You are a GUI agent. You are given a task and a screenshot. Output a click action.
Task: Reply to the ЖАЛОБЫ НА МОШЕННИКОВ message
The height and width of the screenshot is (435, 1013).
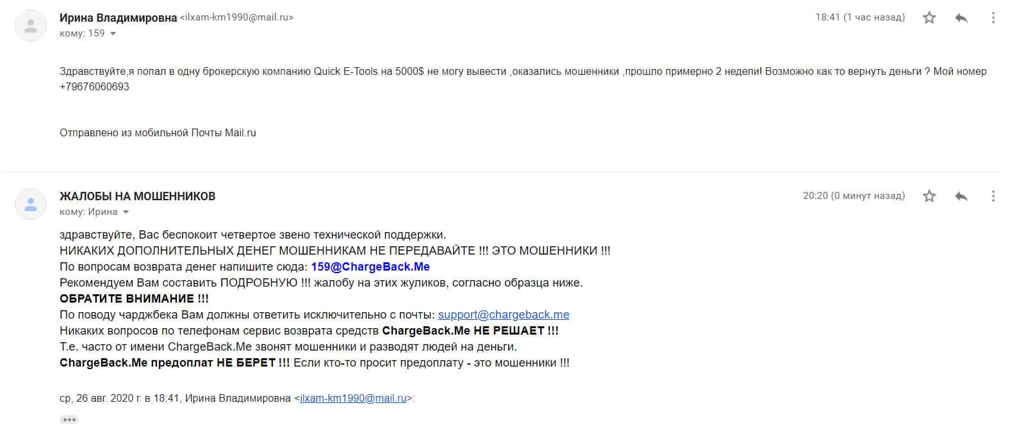pyautogui.click(x=961, y=196)
